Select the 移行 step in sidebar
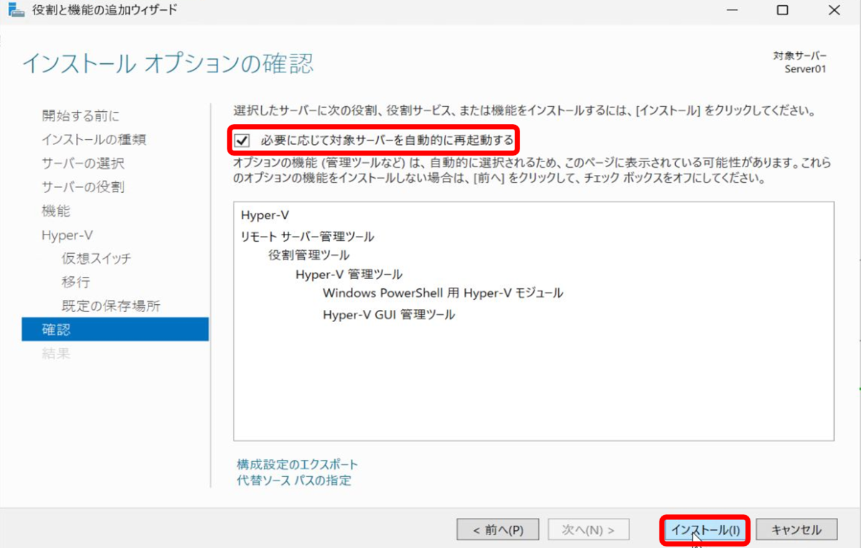The image size is (861, 548). (x=76, y=283)
